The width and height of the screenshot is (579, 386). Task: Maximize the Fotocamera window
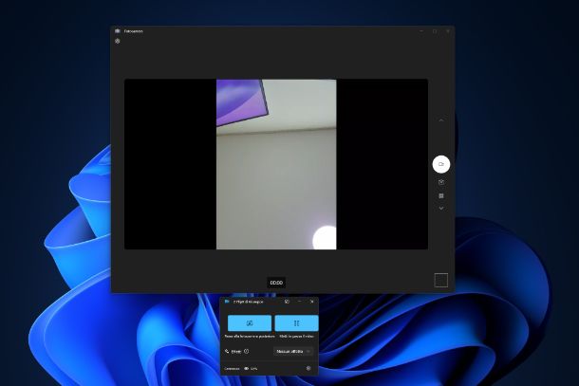coord(435,31)
